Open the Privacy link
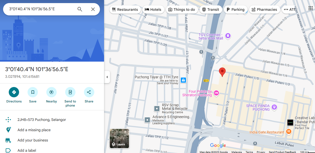 point(261,152)
